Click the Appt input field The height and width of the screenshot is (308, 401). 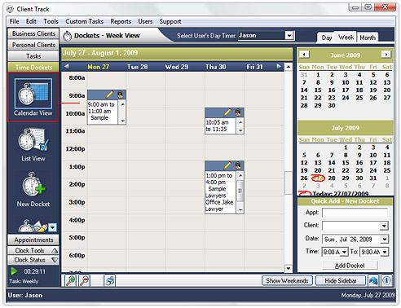[x=355, y=213]
